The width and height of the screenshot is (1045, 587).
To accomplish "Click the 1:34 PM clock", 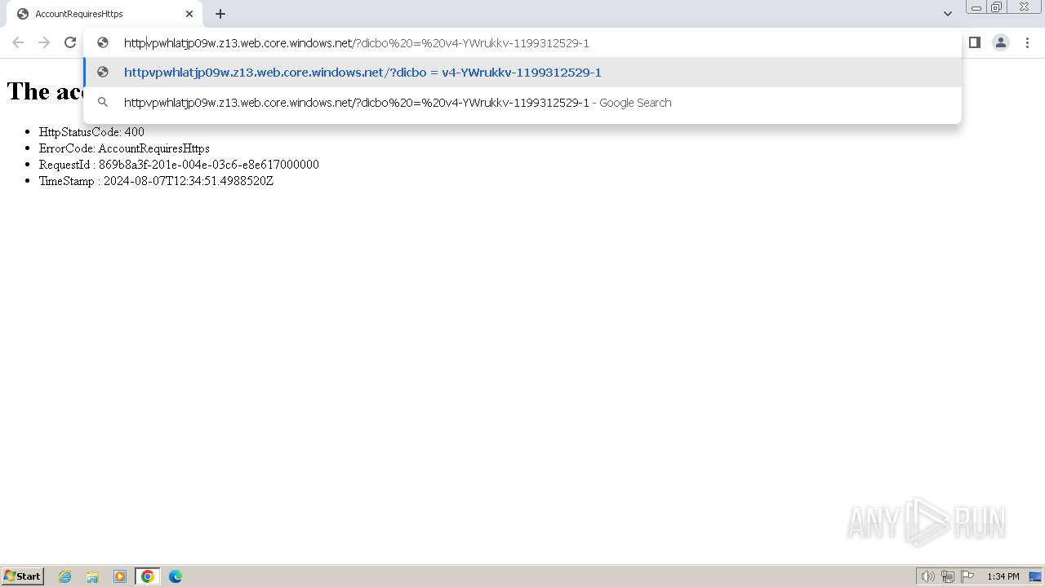I will [1003, 576].
